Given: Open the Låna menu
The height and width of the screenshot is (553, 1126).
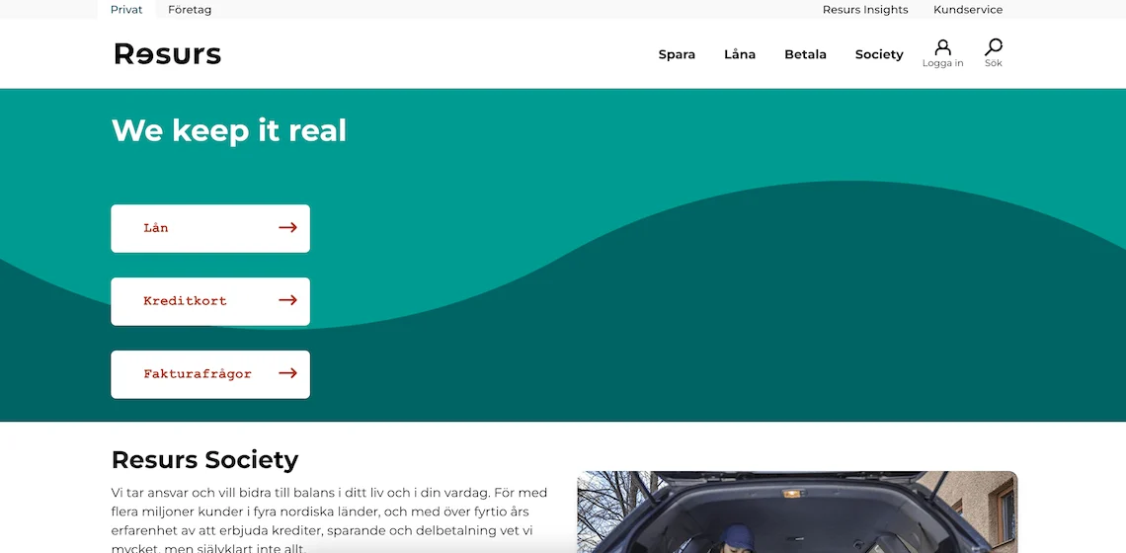Looking at the screenshot, I should click(x=740, y=54).
